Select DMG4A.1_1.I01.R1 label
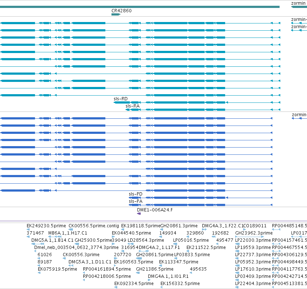This screenshot has height=289, width=307. click(168, 276)
